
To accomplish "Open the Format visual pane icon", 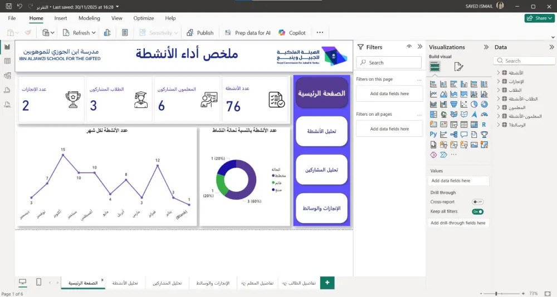I will coord(458,67).
